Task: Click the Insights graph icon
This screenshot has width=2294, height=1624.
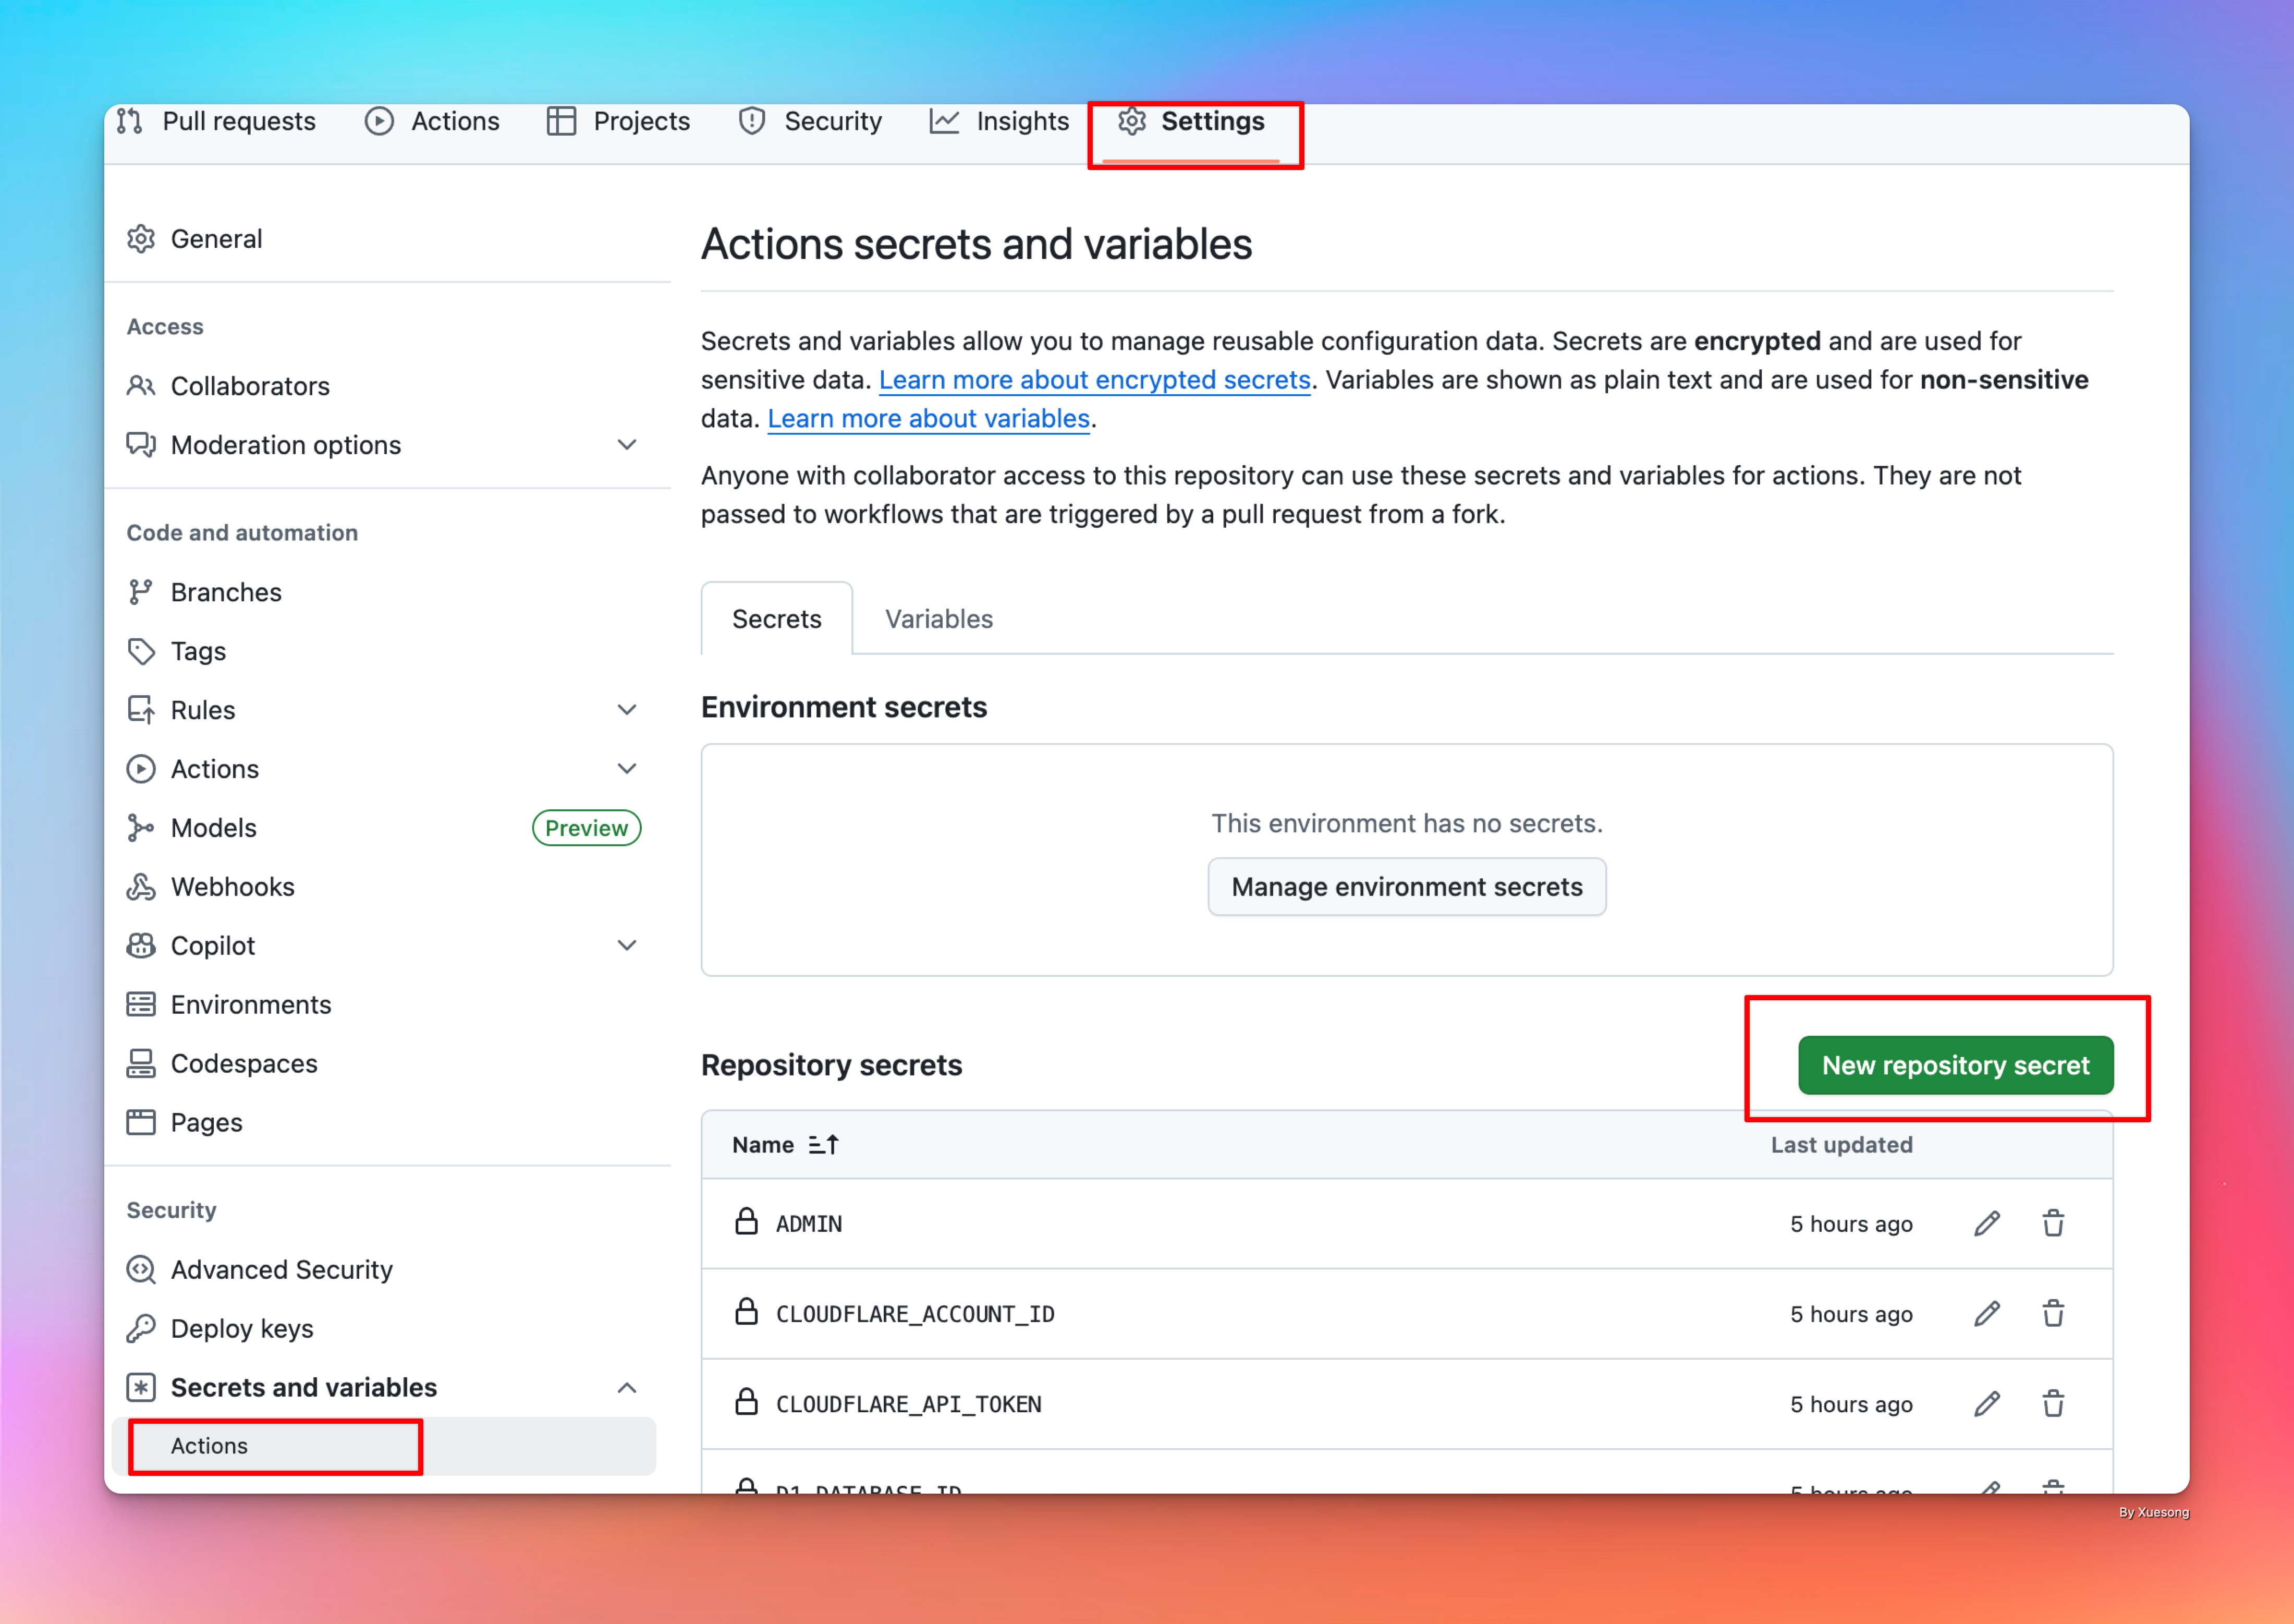Action: (945, 121)
